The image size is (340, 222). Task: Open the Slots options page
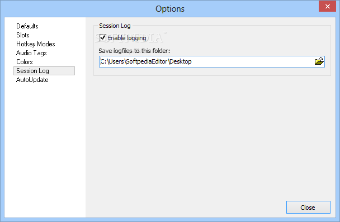point(23,35)
